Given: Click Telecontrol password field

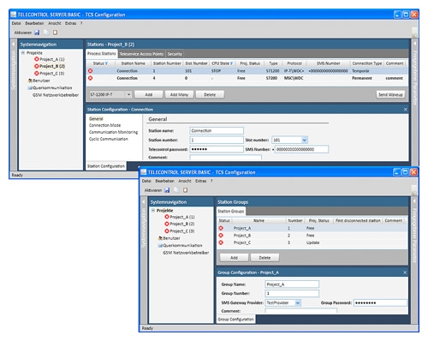Looking at the screenshot, I should point(217,149).
